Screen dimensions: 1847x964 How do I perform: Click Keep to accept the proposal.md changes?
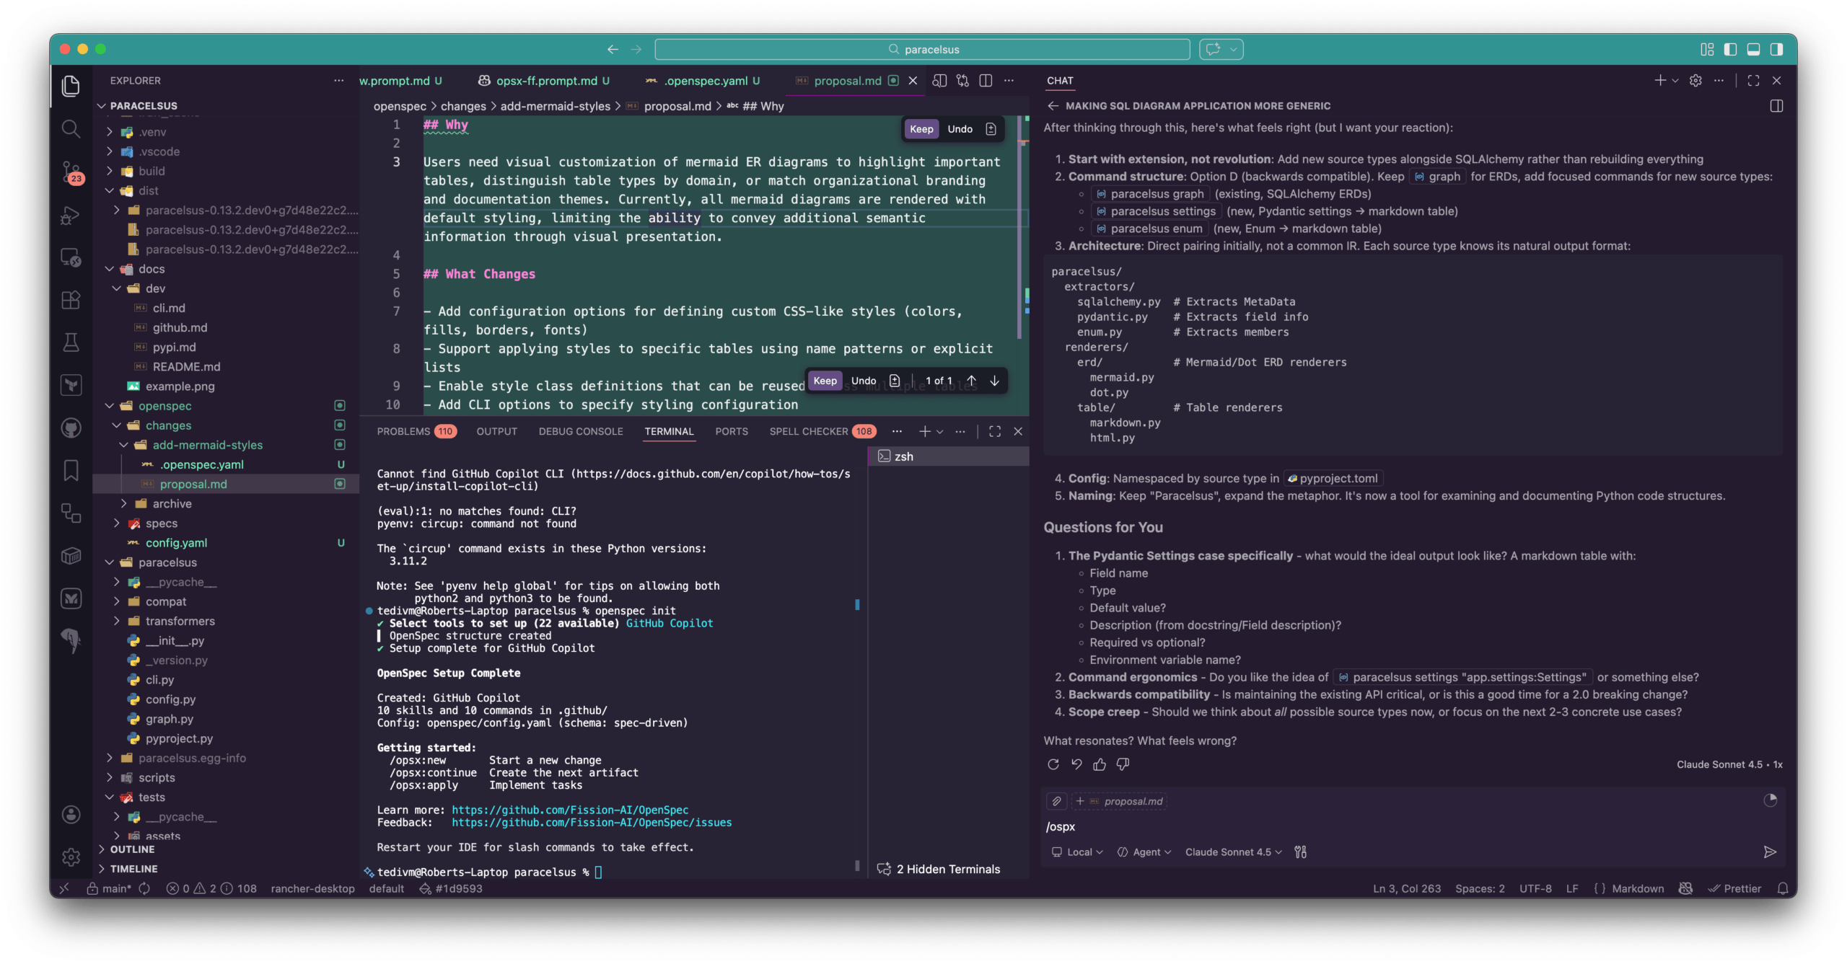[x=921, y=128]
